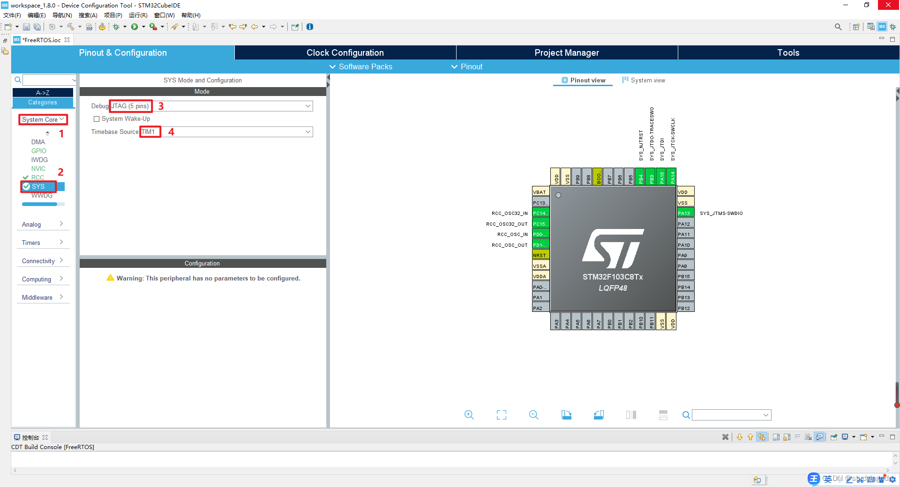Zoom out of the chip pinout
Screen dimensions: 900x487
coord(534,415)
